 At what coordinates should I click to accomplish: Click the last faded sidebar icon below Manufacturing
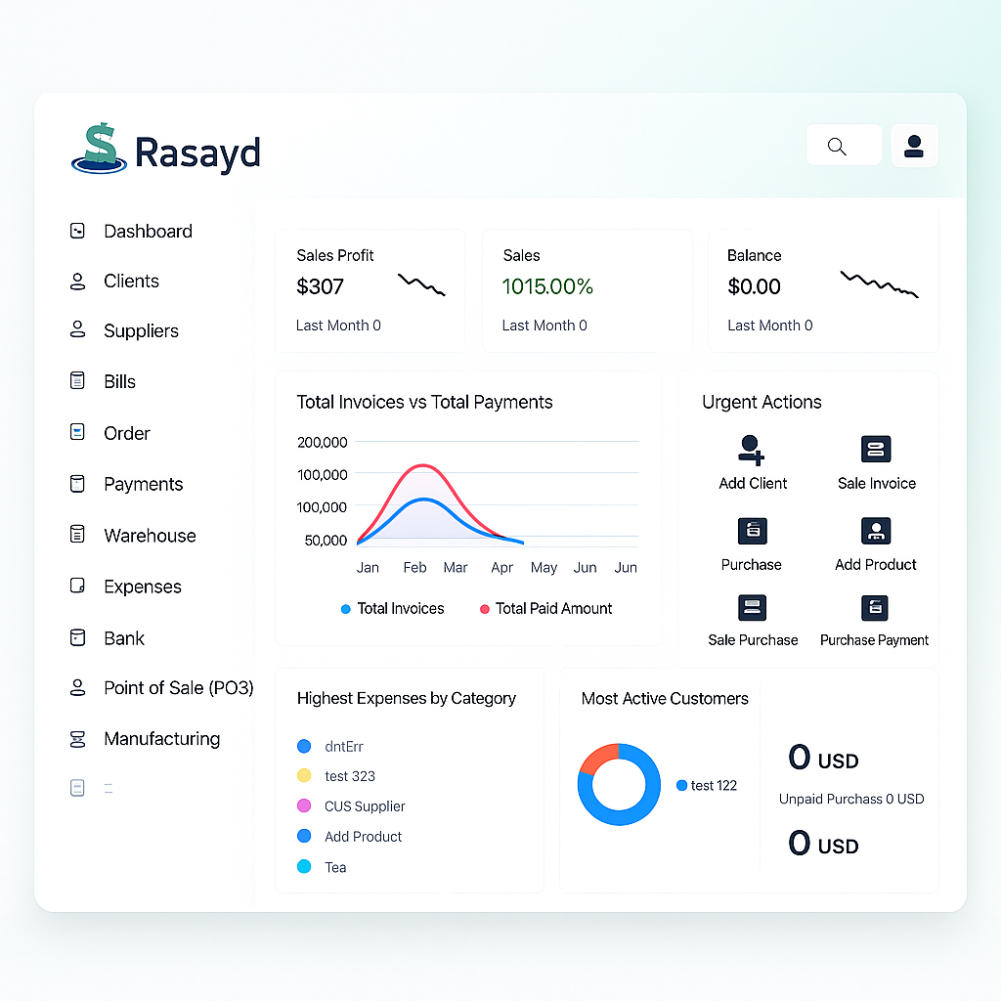77,788
